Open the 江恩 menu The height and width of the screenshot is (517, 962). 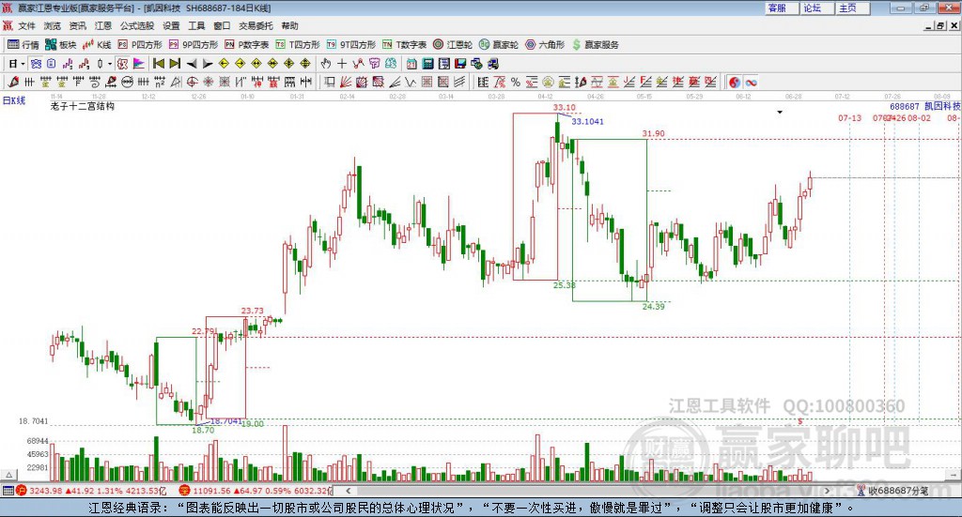(x=103, y=25)
